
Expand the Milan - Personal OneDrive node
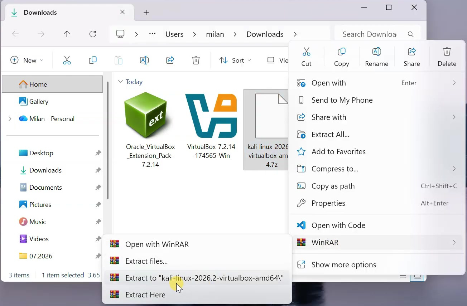pyautogui.click(x=10, y=119)
